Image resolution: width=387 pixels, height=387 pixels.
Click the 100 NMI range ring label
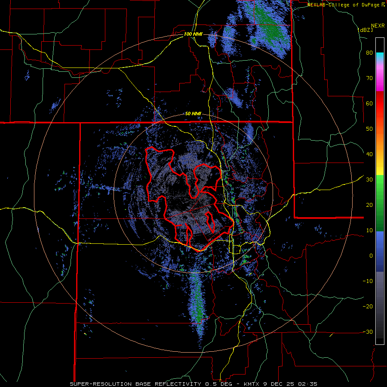pos(193,34)
